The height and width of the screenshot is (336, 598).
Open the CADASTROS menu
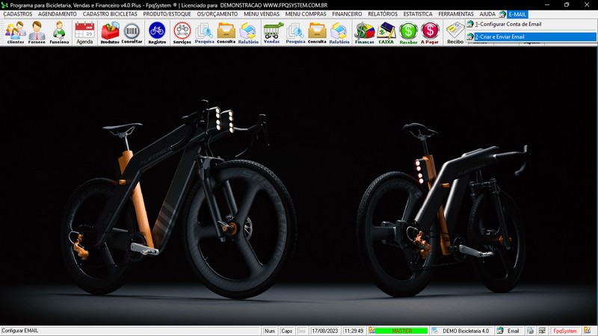point(18,14)
